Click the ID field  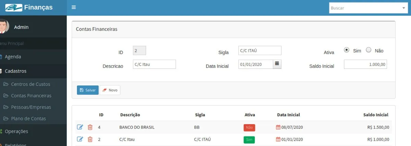(139, 50)
